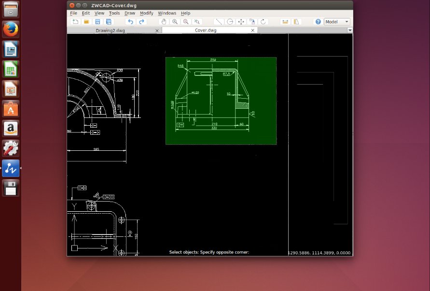Open the Edit menu

86,13
